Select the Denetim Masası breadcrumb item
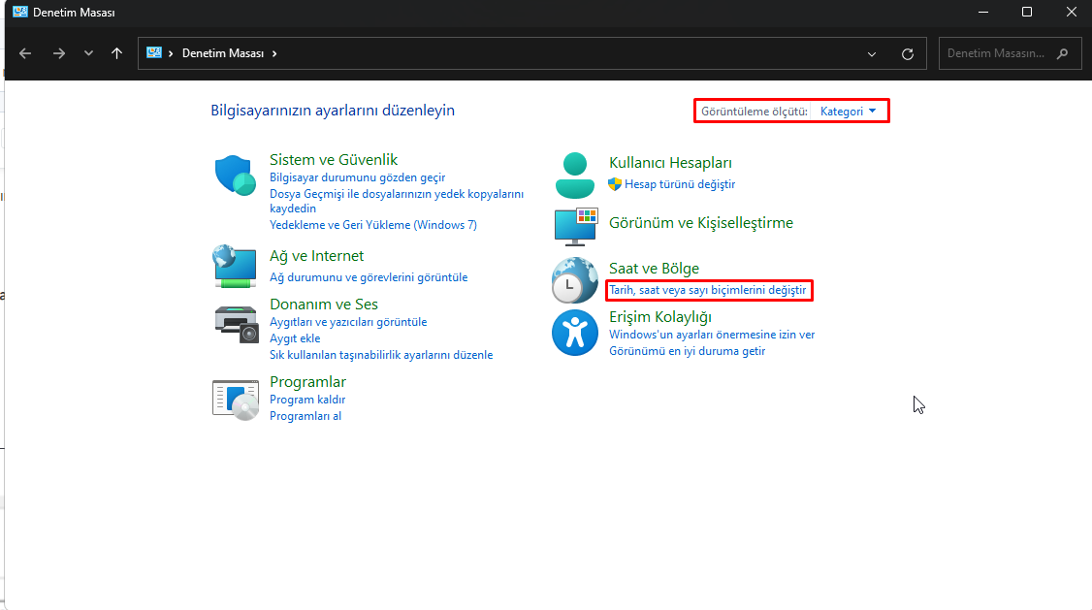This screenshot has height=610, width=1092. 222,54
